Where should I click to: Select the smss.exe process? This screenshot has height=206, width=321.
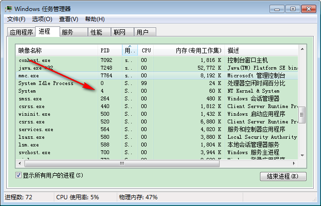pyautogui.click(x=157, y=98)
